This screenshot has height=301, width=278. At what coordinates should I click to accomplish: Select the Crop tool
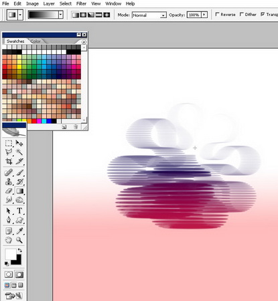coord(9,161)
